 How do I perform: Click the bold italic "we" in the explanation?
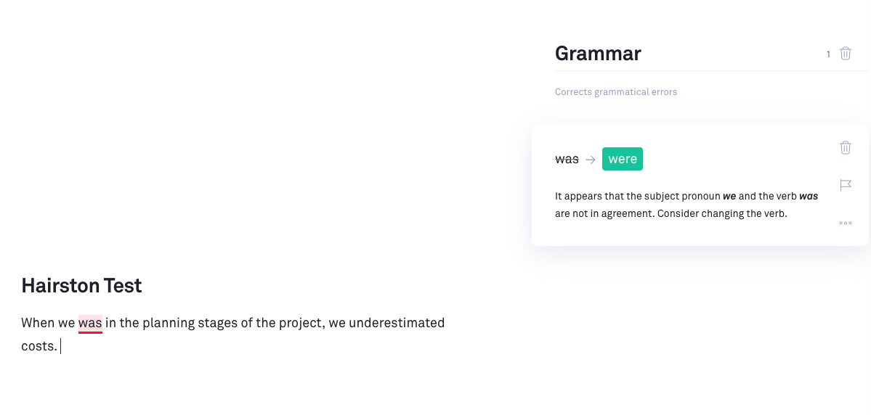[x=729, y=197]
